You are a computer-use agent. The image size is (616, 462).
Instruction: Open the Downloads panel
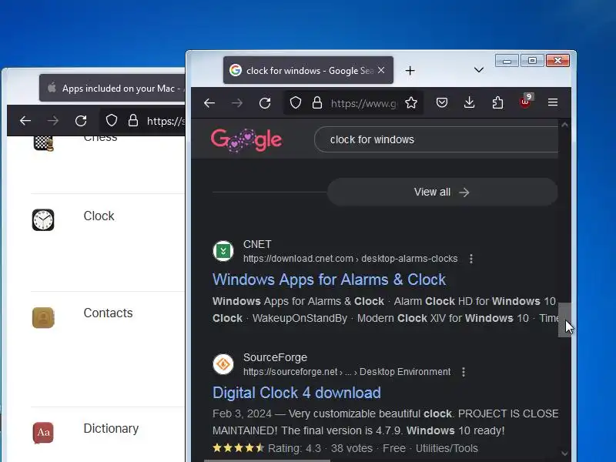coord(470,103)
